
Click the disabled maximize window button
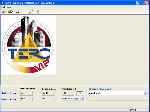click(143, 3)
